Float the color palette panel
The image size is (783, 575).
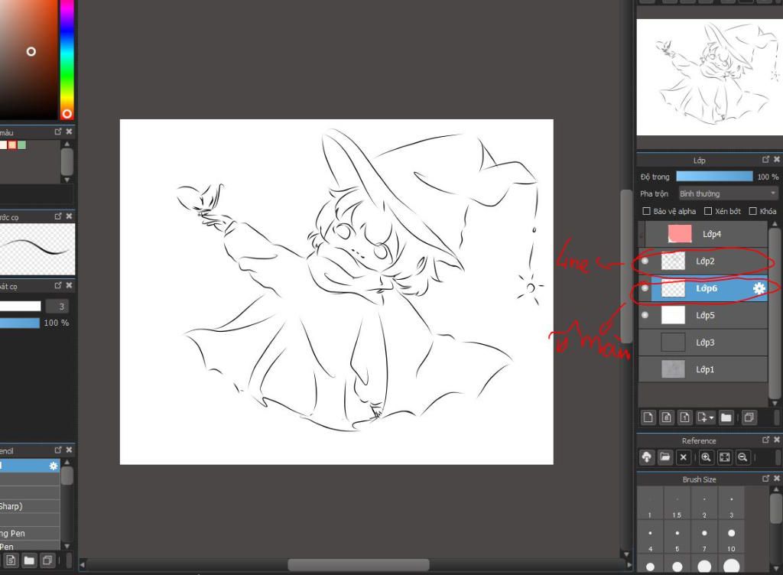(x=58, y=132)
